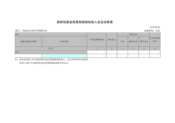Click the light blue empty 科目名称 cell
175x123 pixels.
tap(64, 56)
